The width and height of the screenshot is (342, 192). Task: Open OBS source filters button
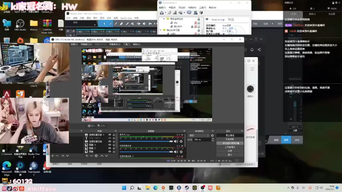[x=101, y=126]
